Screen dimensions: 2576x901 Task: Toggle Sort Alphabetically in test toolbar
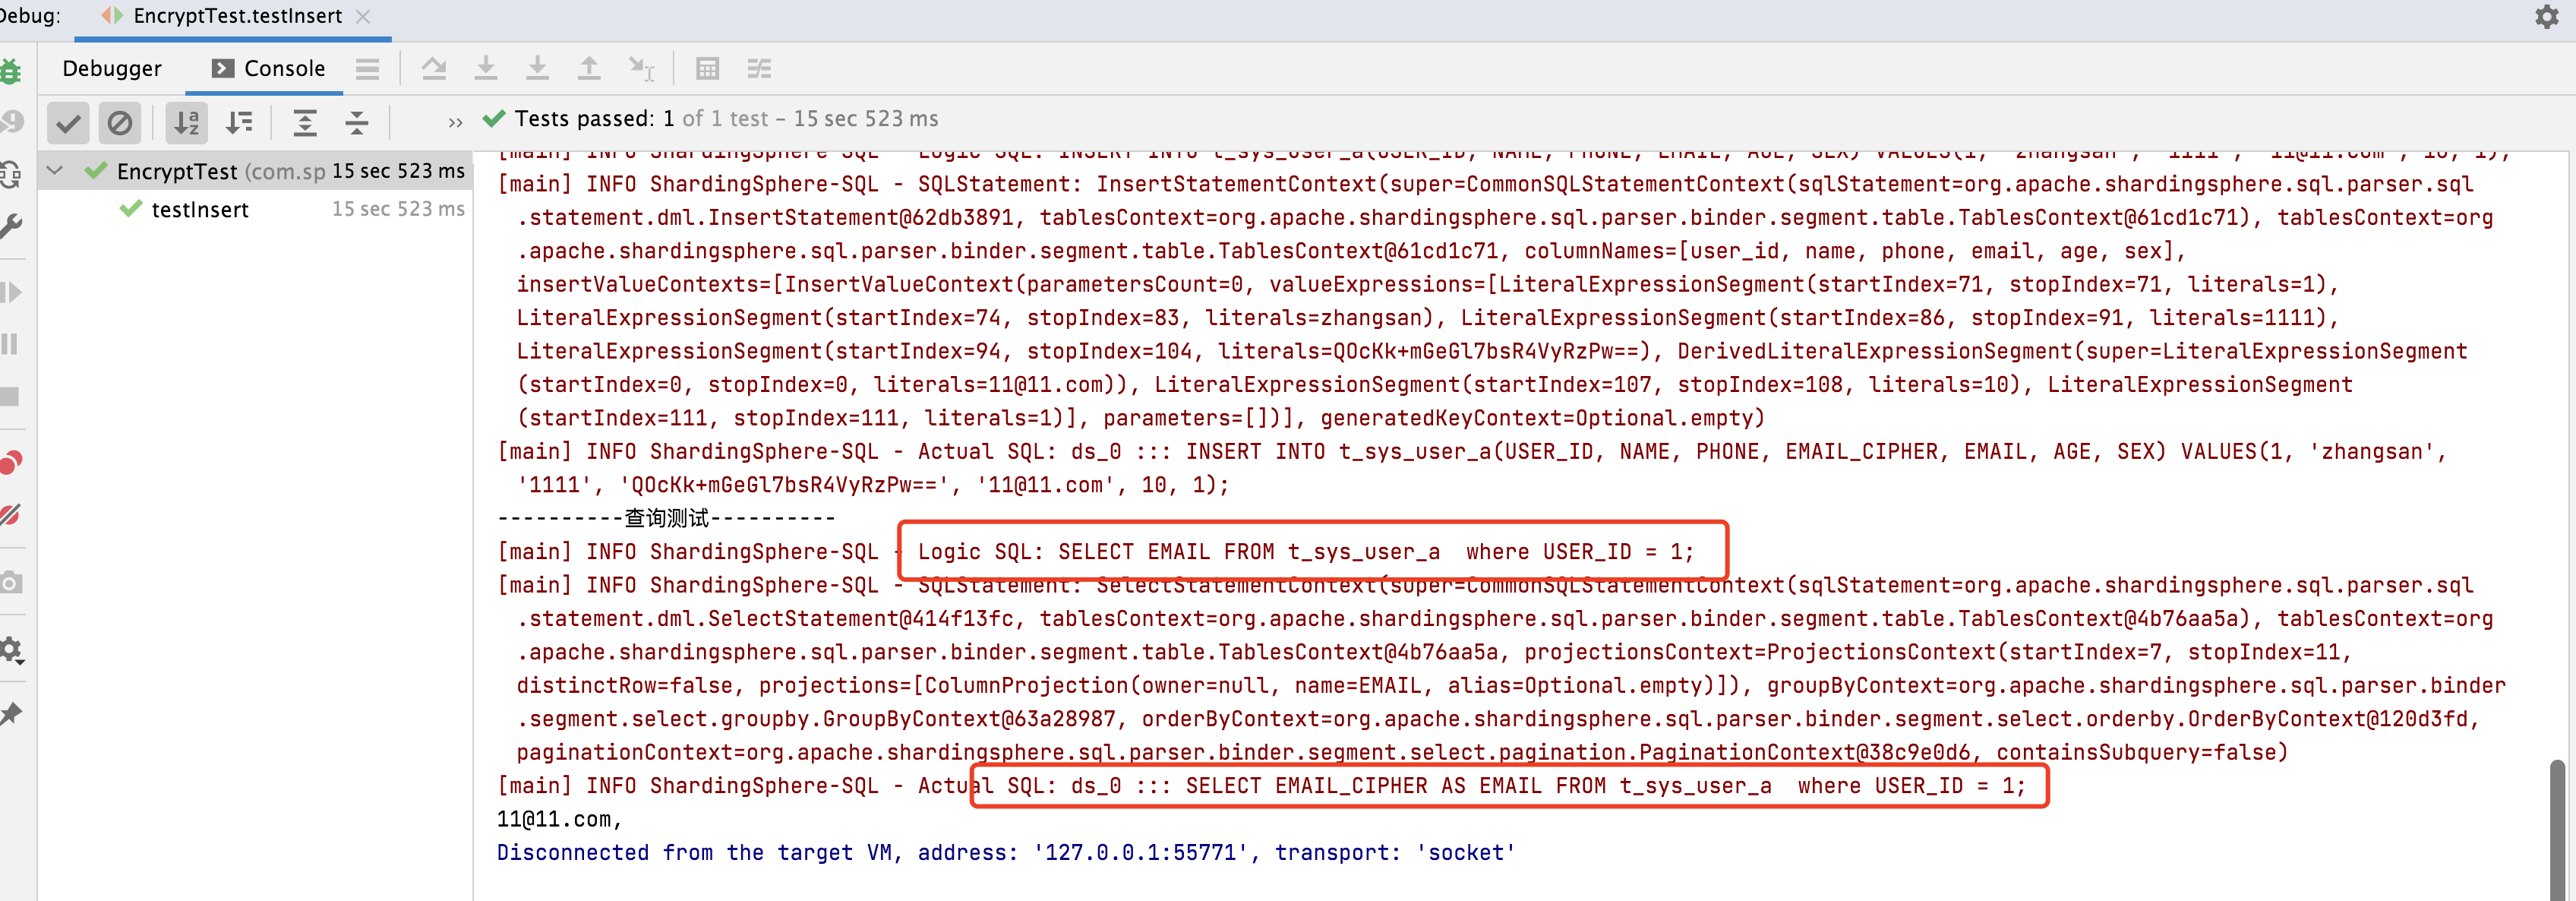(186, 123)
